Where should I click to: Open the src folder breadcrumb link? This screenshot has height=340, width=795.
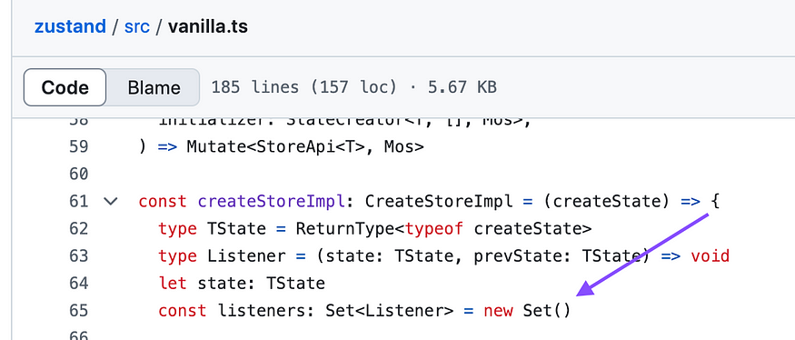(137, 26)
